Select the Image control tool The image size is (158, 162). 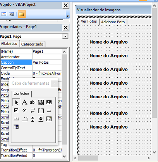pos(49,119)
